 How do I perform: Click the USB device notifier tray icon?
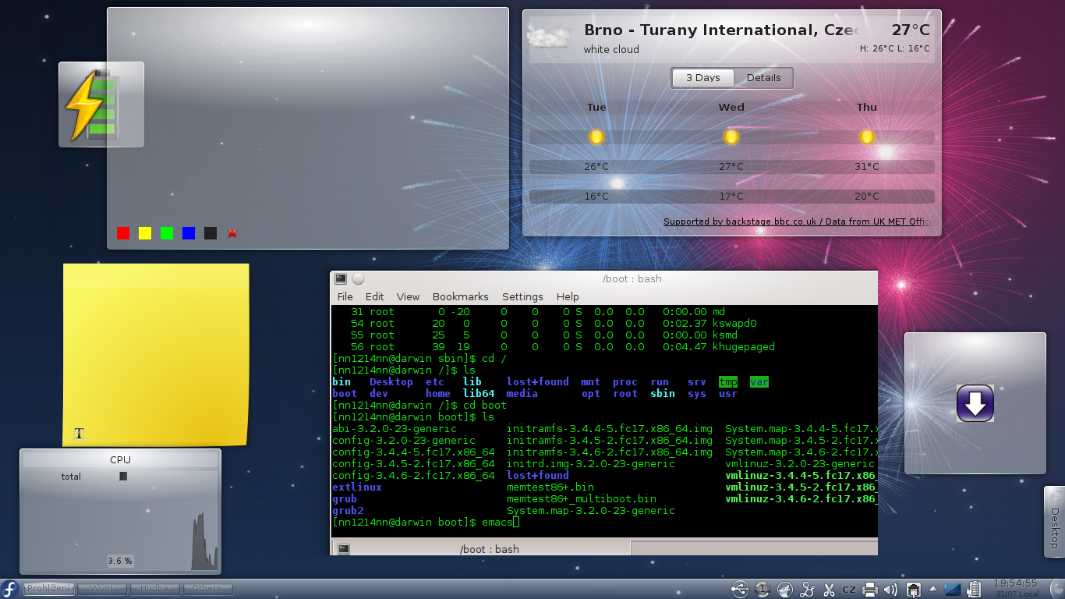(740, 589)
